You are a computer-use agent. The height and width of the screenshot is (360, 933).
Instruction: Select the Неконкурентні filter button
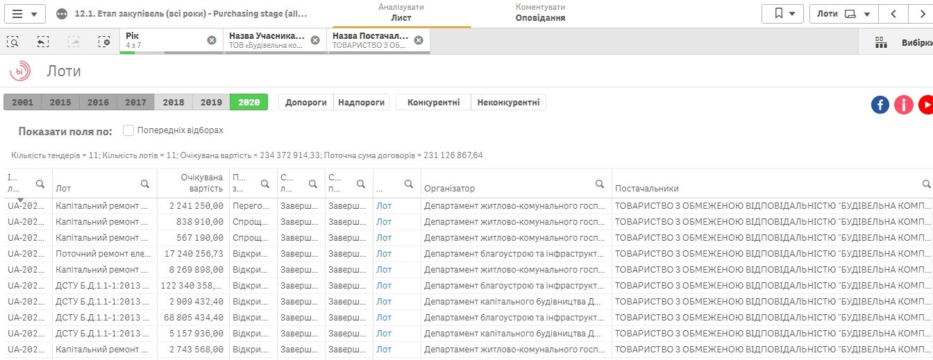(x=508, y=102)
